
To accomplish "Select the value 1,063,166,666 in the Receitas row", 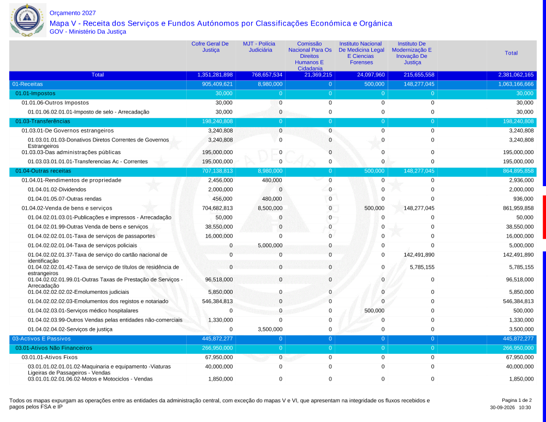I will coord(516,84).
